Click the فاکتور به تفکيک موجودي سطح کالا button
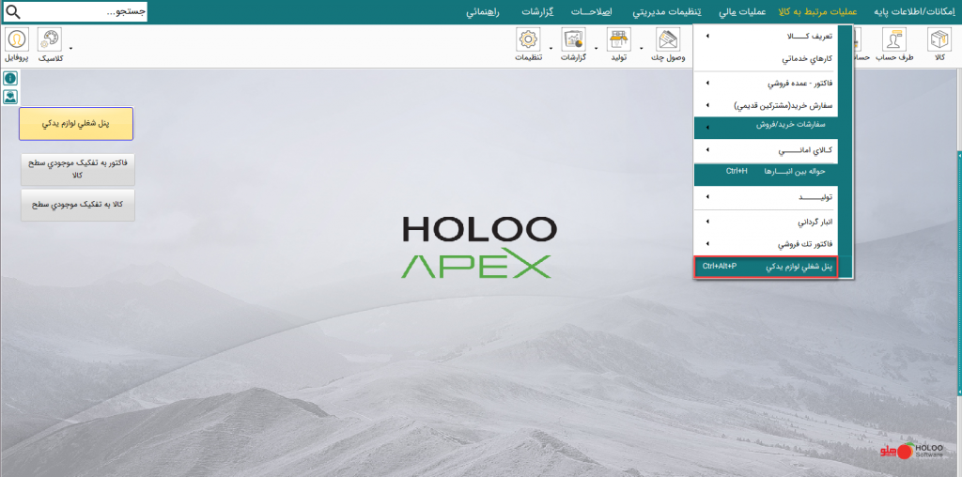Screen dimensions: 962x477 [77, 169]
